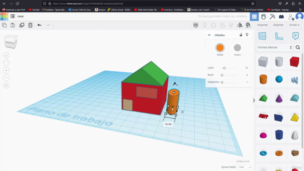Search shapes with magnifier icon
304x171 pixels.
tap(298, 47)
